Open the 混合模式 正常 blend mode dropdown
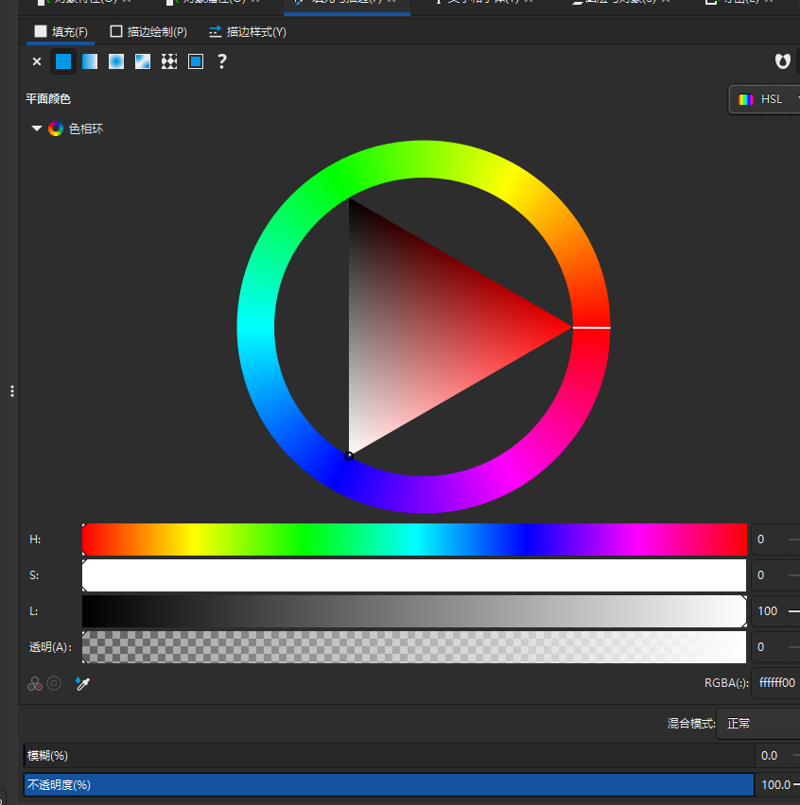The width and height of the screenshot is (800, 805). click(757, 724)
